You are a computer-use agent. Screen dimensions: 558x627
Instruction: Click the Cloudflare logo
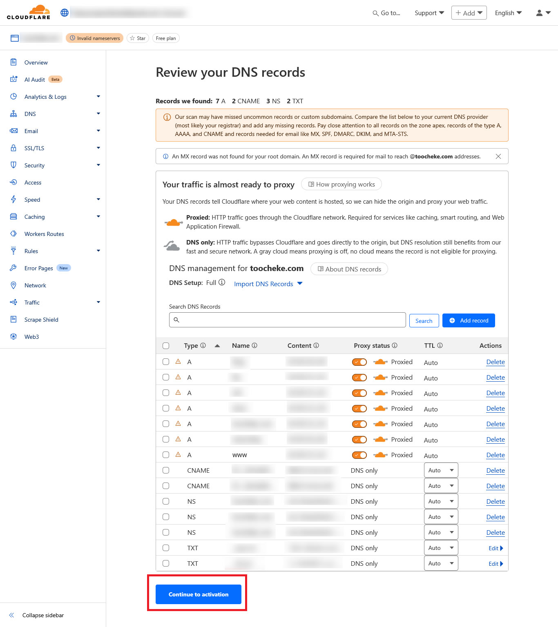click(28, 13)
